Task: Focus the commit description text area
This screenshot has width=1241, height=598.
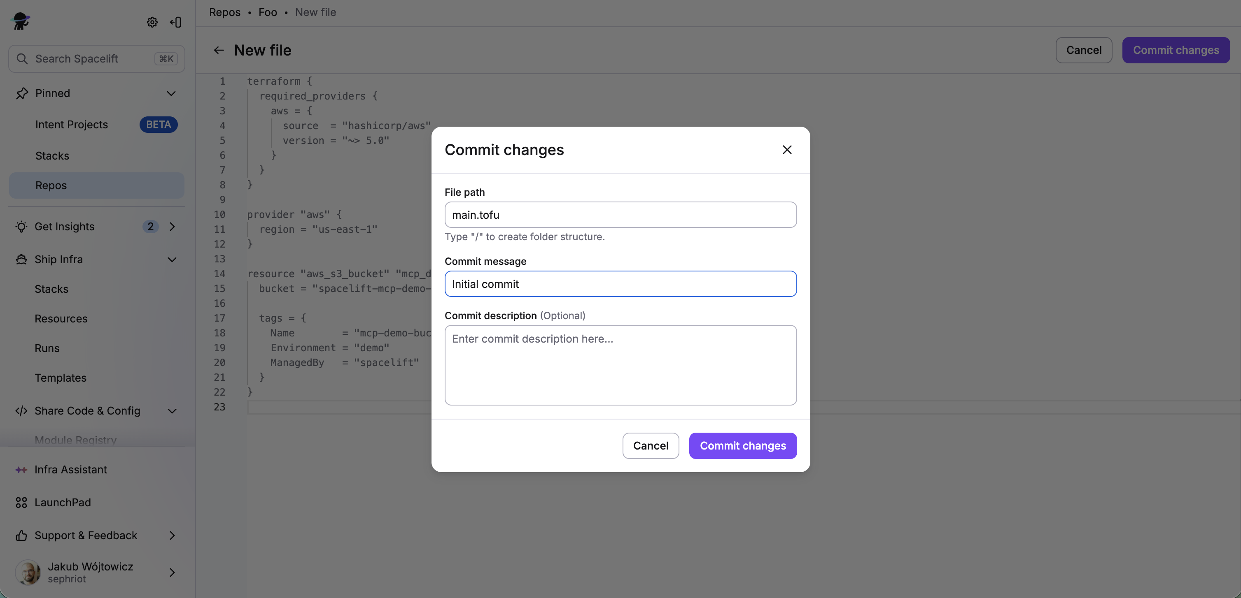Action: point(620,365)
